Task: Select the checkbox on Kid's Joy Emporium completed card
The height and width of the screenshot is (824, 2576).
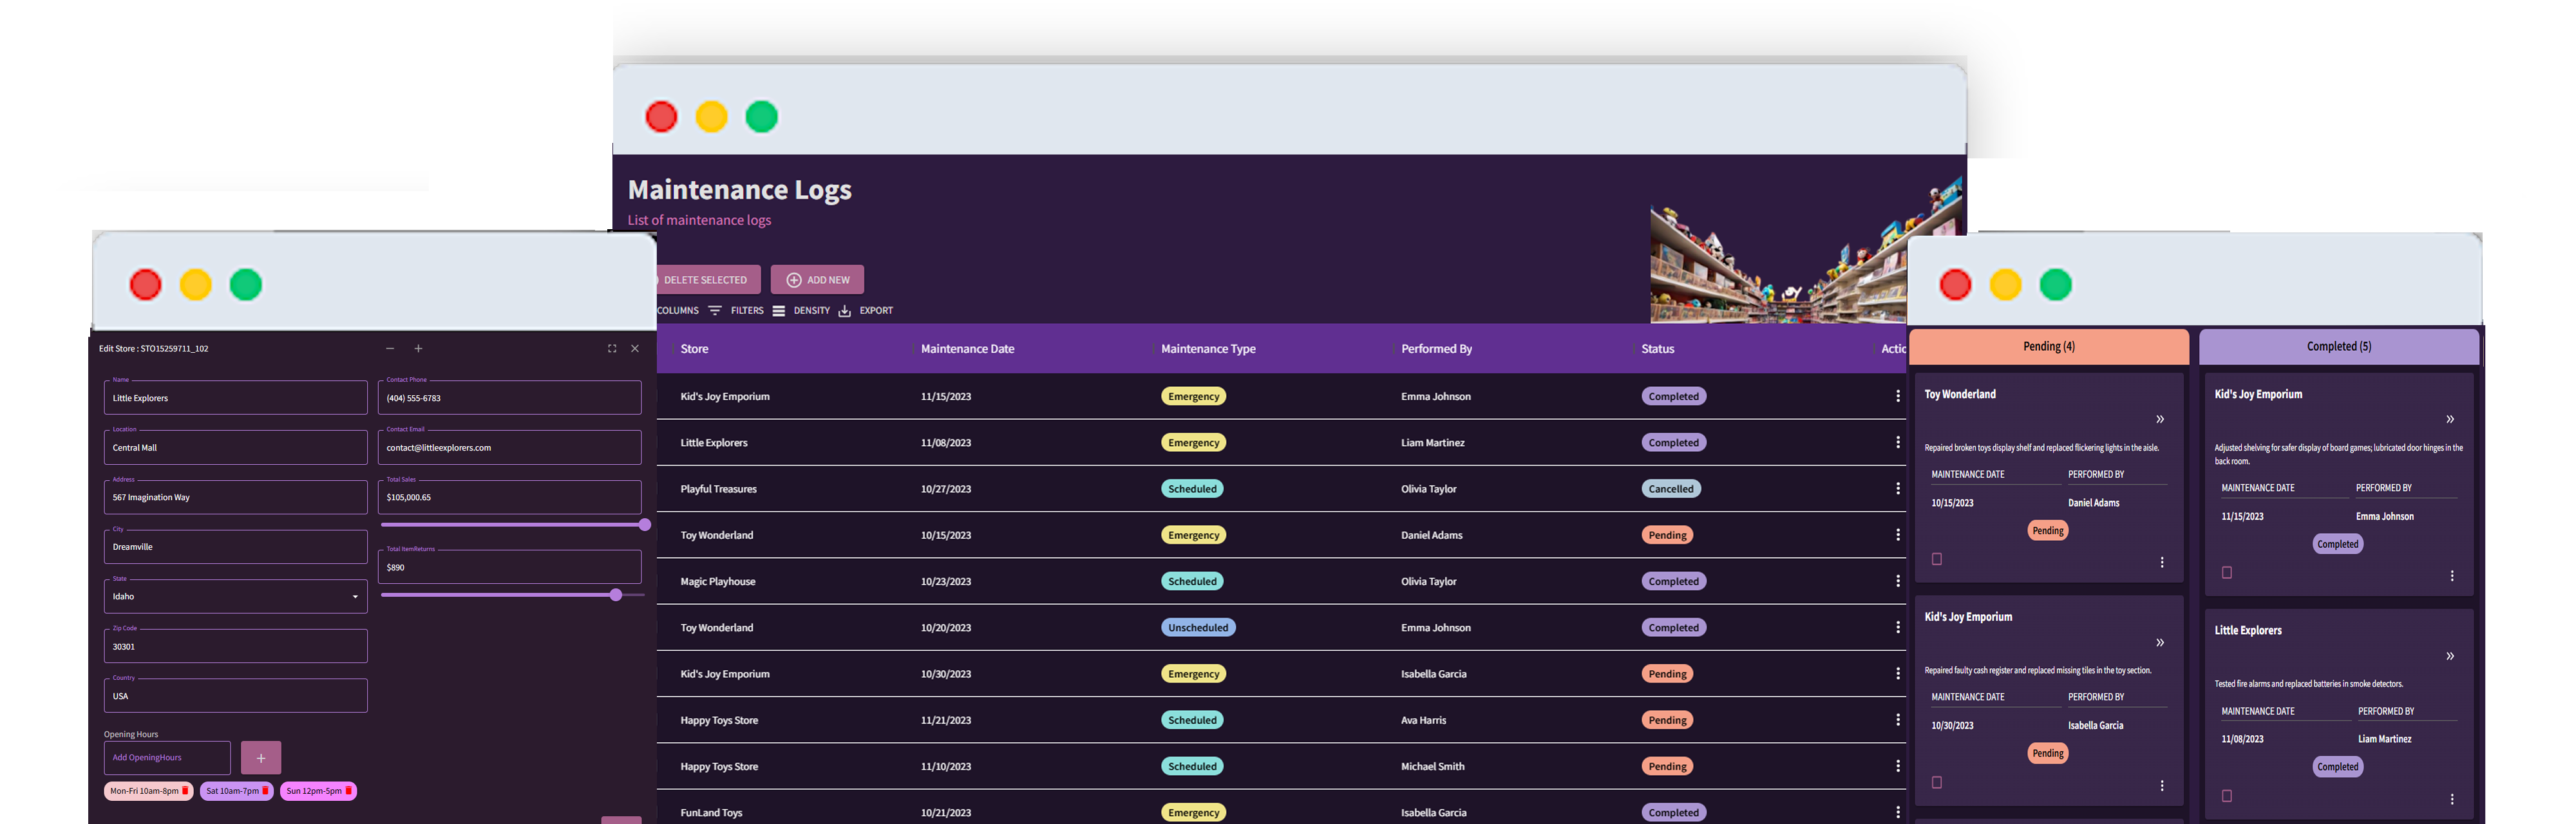Action: 2227,571
